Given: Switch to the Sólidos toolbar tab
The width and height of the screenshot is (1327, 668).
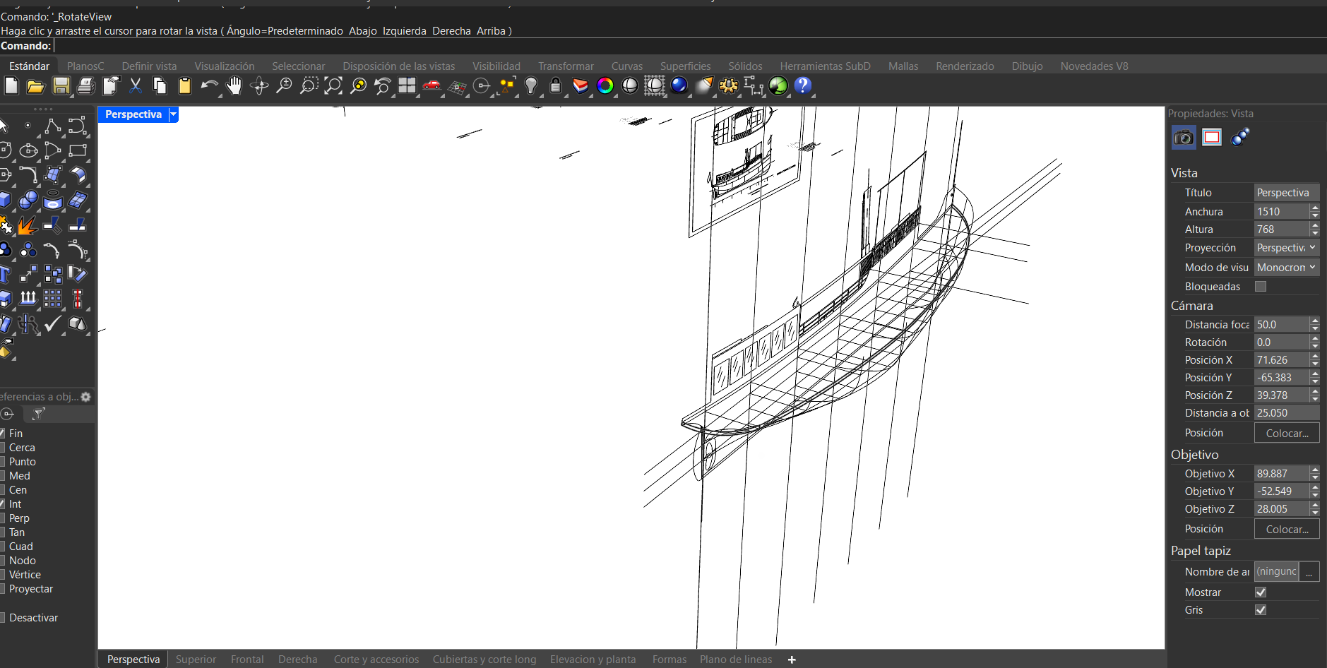Looking at the screenshot, I should pyautogui.click(x=746, y=66).
